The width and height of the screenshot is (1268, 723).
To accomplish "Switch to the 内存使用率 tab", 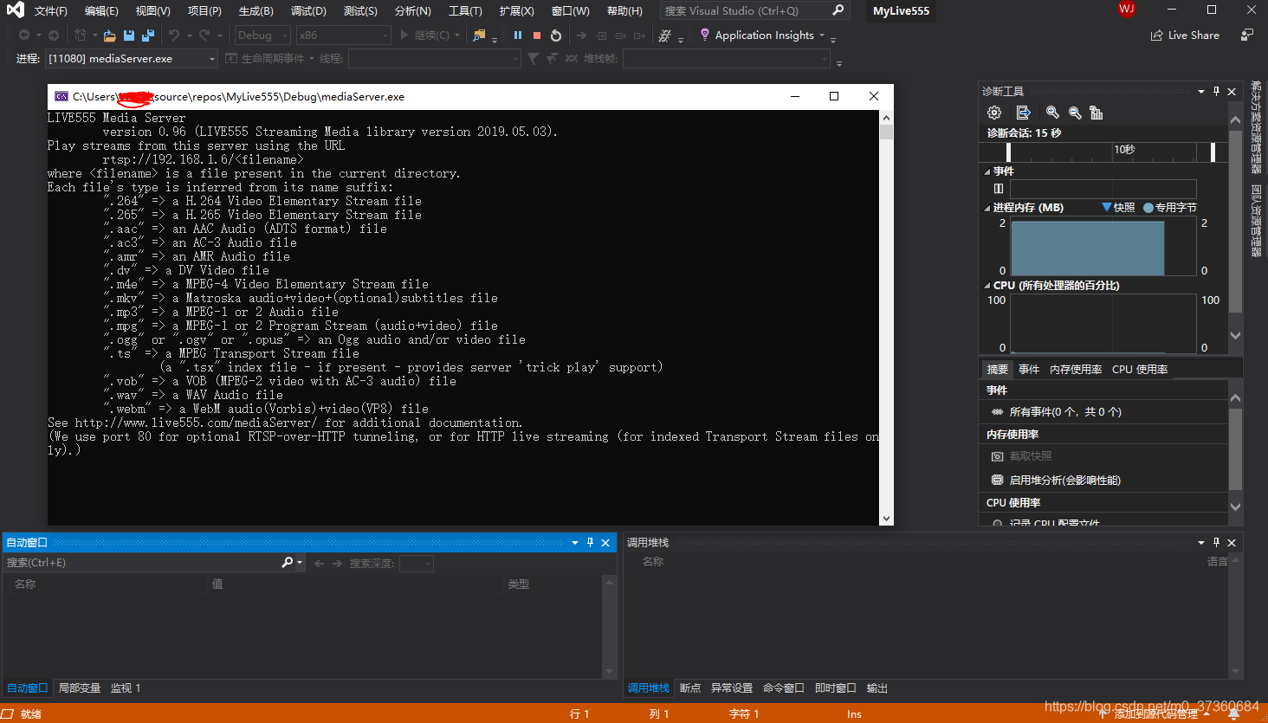I will tap(1076, 370).
